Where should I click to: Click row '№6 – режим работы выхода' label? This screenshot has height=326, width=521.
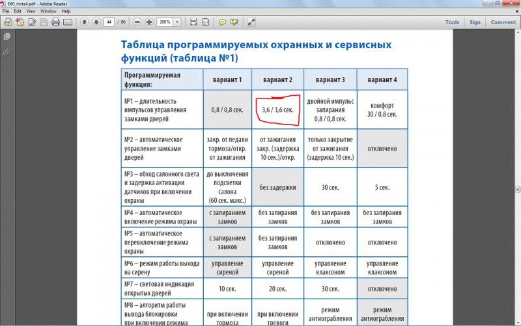coord(162,267)
